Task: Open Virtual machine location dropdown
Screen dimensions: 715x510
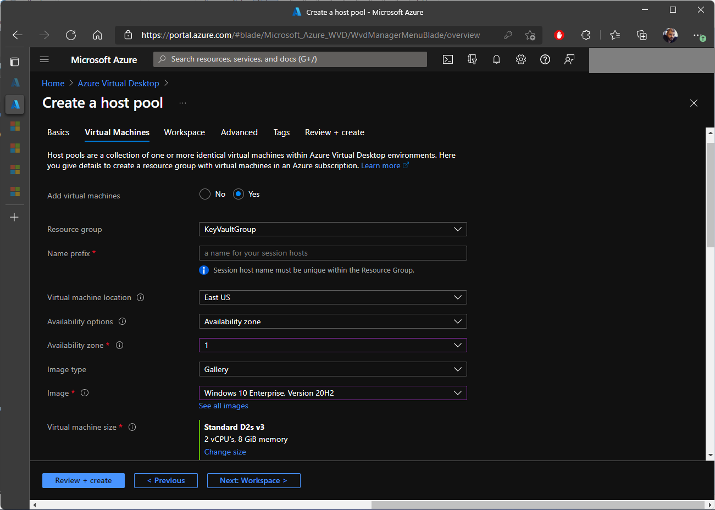Action: tap(332, 297)
